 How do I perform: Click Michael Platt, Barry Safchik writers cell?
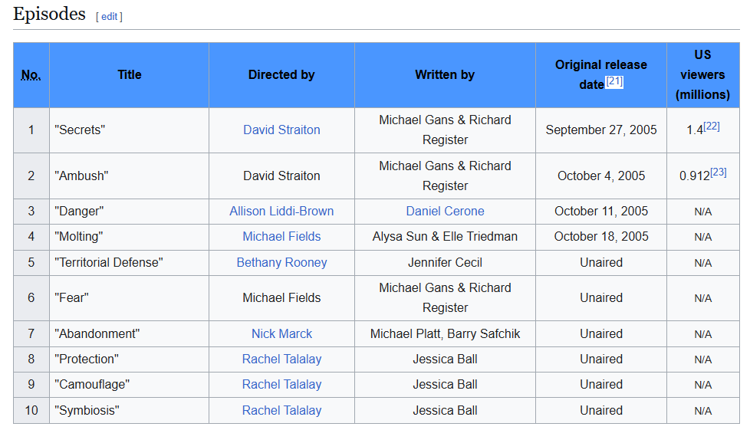click(x=445, y=333)
